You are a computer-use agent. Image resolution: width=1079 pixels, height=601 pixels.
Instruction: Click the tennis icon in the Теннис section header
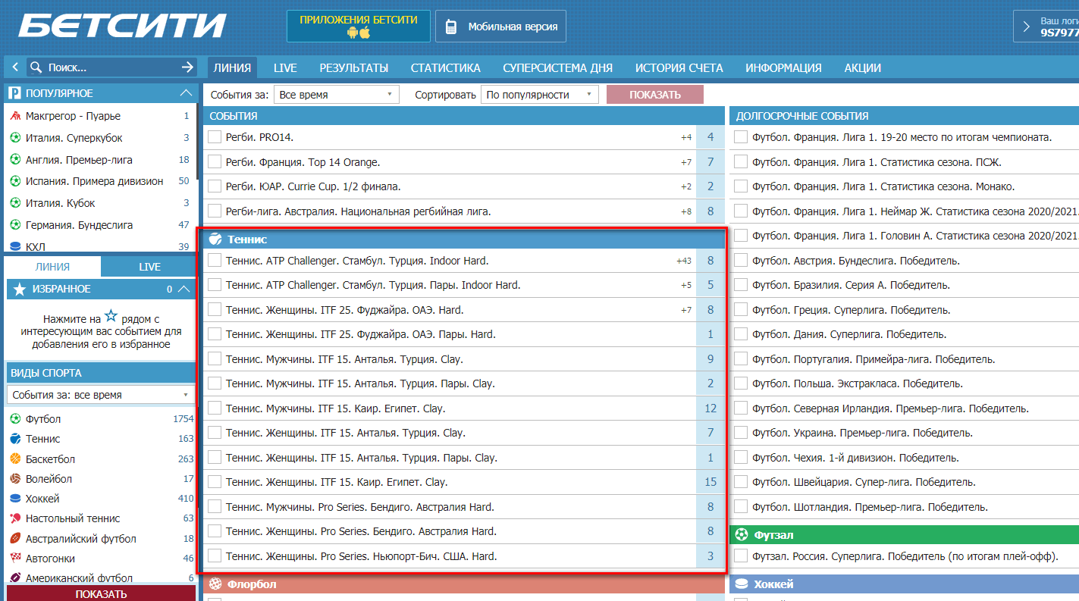coord(215,239)
